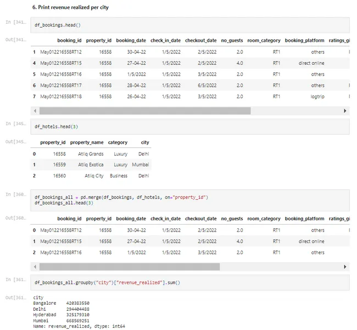Click booking_date header in first output table
Screen dimensions: 357x330
click(131, 41)
